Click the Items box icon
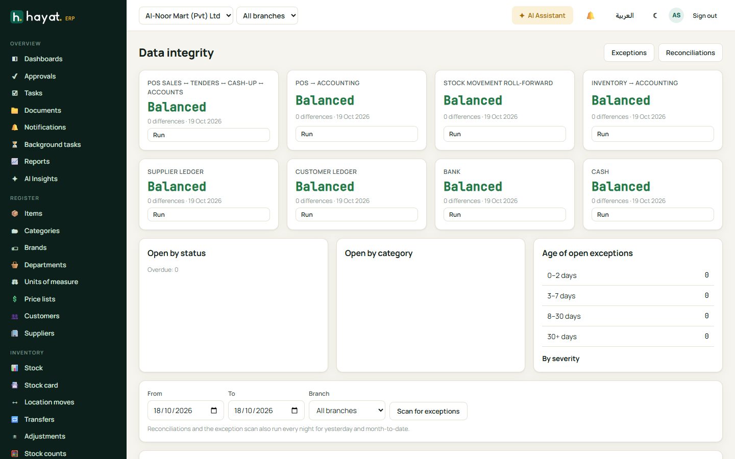The image size is (735, 459). [x=15, y=214]
